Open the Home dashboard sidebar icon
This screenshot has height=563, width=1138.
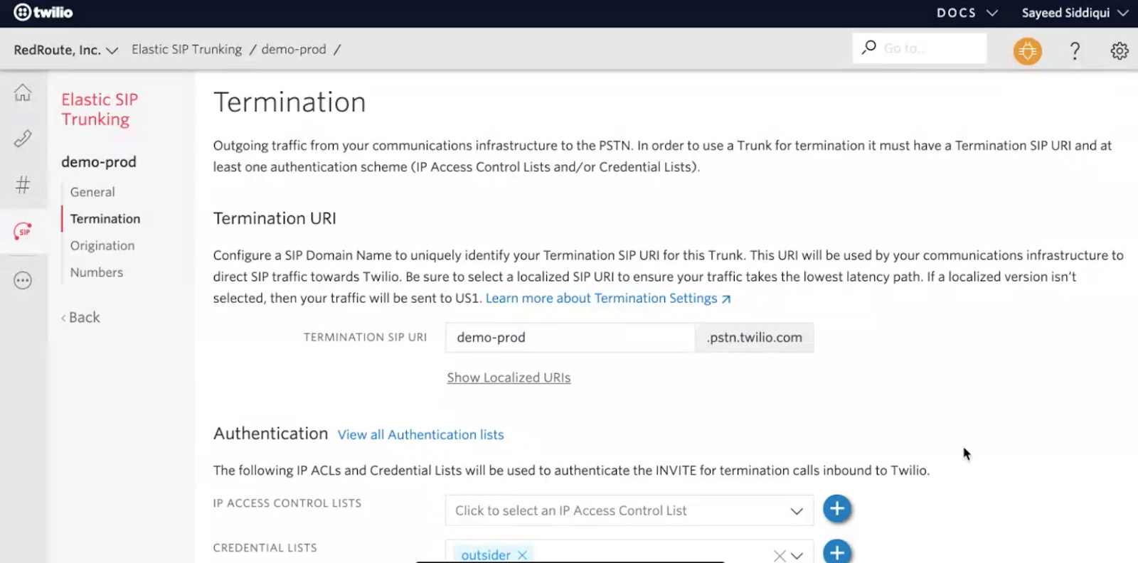point(23,93)
